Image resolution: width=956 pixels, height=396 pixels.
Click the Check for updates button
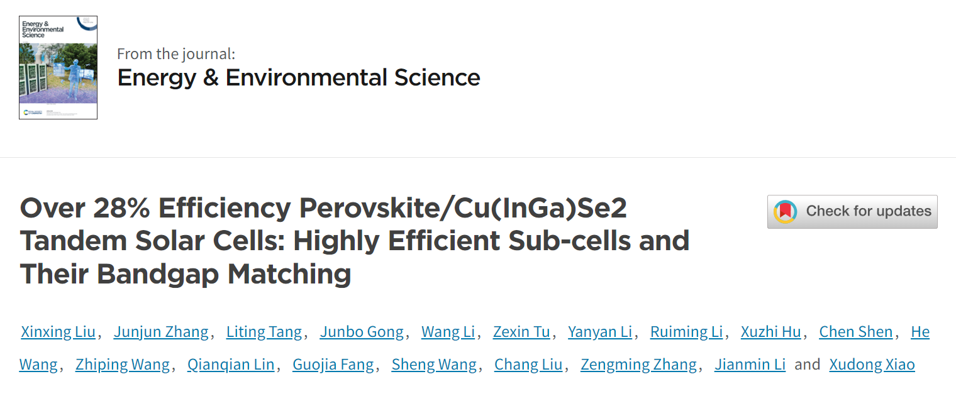(x=852, y=211)
